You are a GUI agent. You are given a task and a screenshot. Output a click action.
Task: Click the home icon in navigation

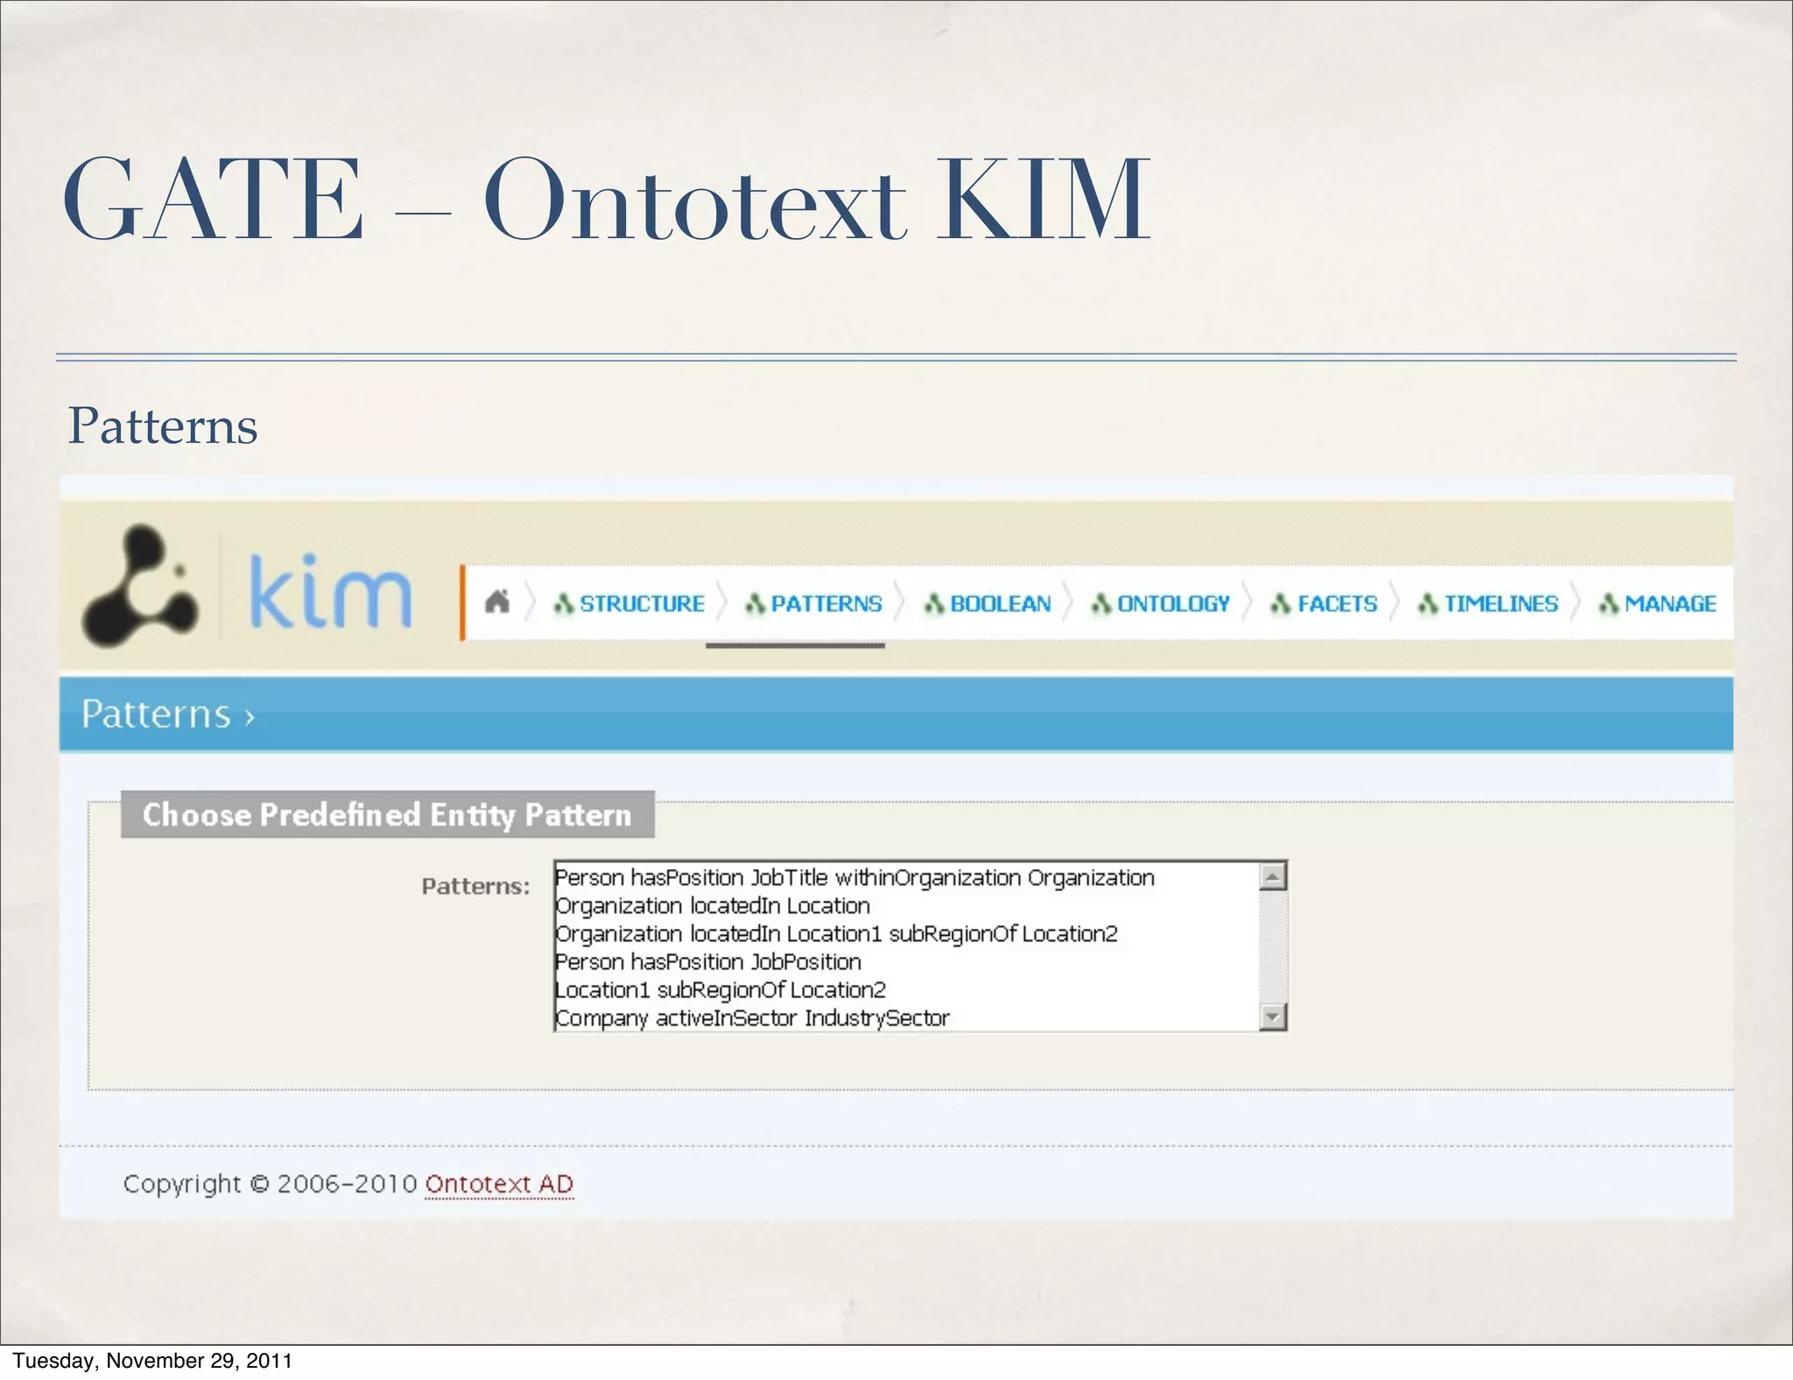point(497,602)
